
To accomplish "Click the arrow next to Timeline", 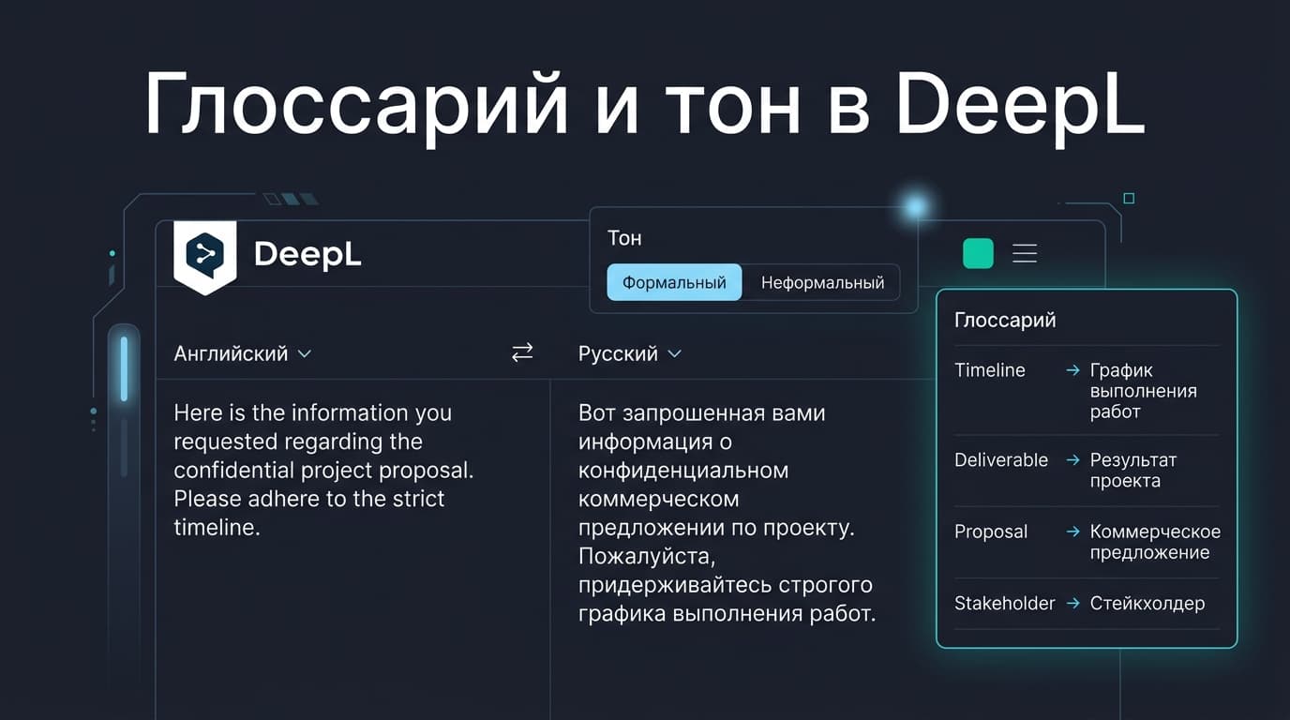I will click(x=1072, y=370).
